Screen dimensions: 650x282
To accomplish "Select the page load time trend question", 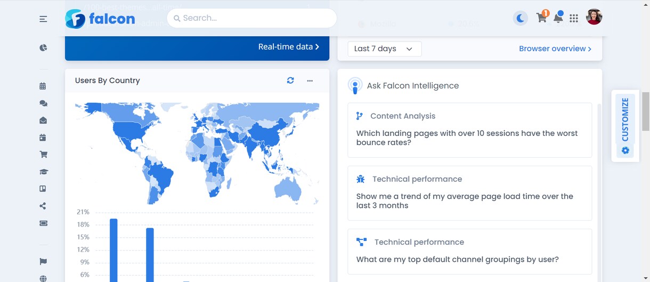I will pyautogui.click(x=469, y=193).
